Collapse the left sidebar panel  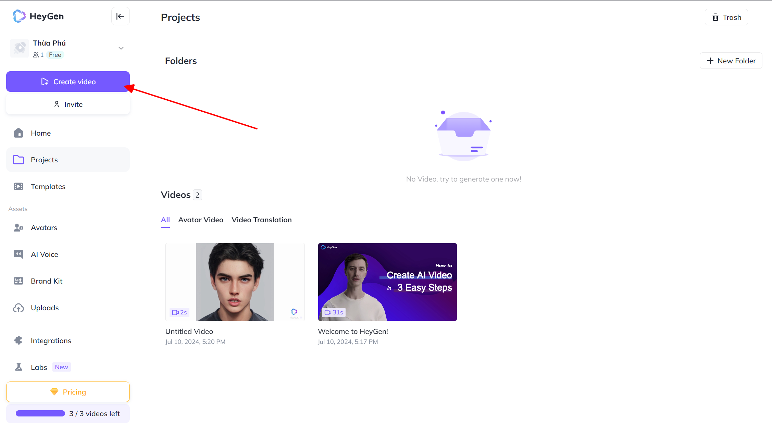click(120, 16)
